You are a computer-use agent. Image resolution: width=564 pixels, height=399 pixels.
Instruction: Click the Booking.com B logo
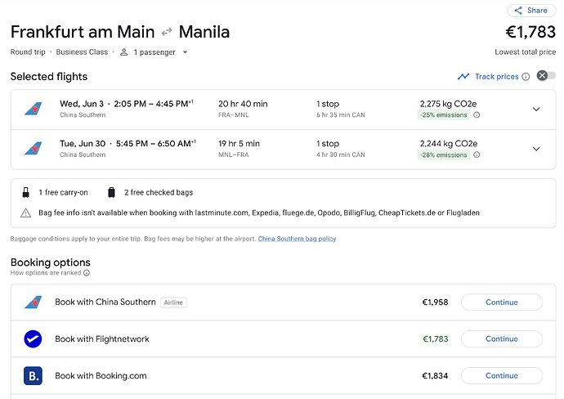tap(33, 375)
